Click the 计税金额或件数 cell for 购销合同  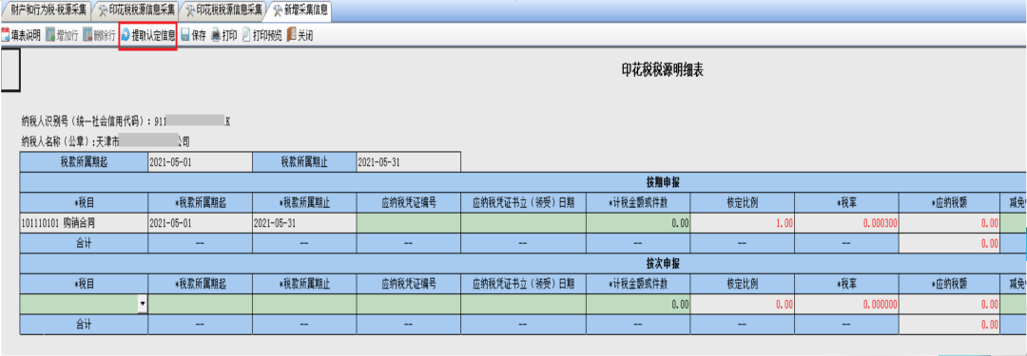click(639, 222)
